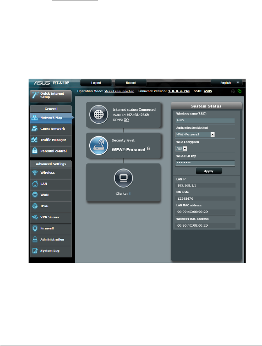Click the IPv6 globe icon
Viewport: 262px width, 346px height.
pos(35,206)
